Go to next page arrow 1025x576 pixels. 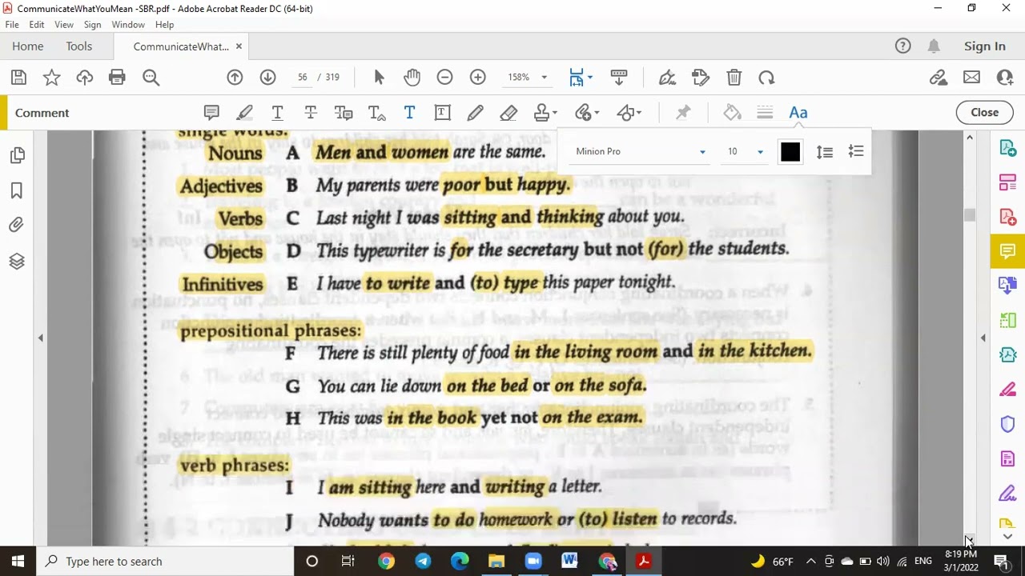[268, 78]
